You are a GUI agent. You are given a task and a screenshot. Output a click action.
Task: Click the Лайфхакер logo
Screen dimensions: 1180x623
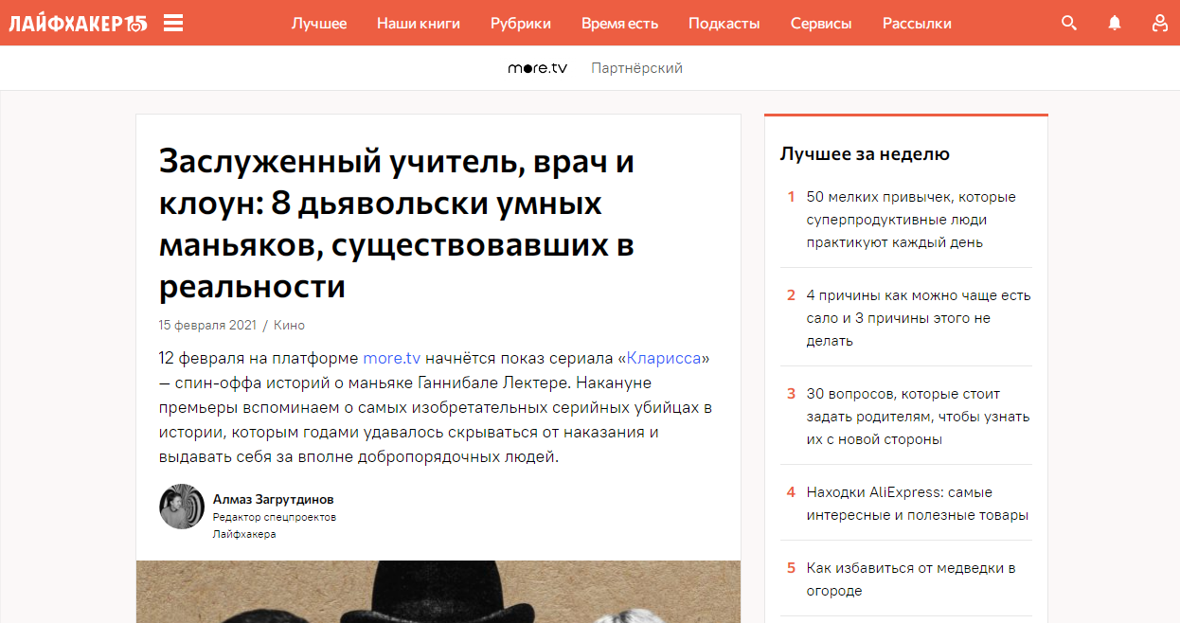(78, 23)
